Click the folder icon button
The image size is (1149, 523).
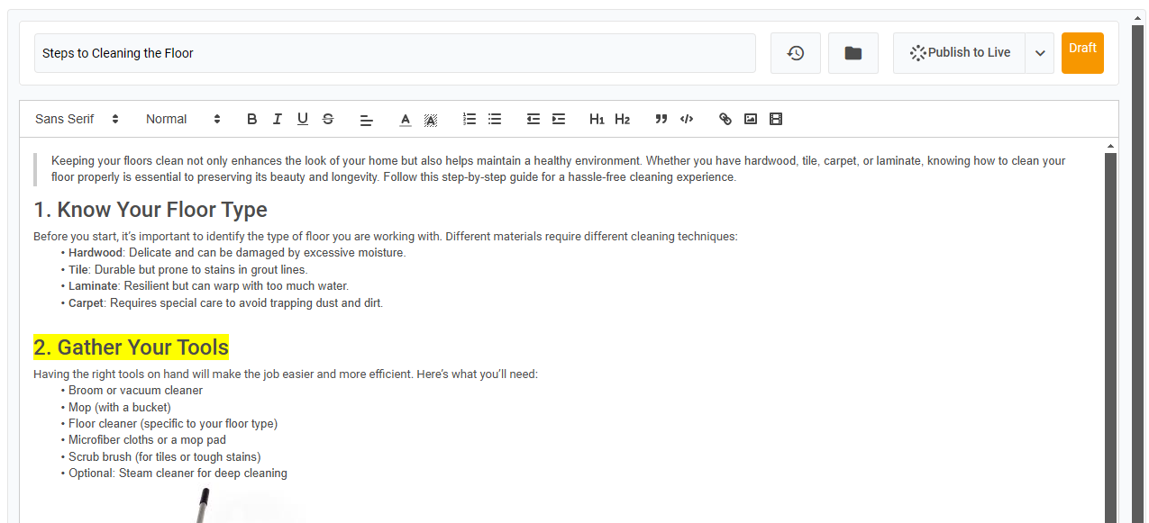853,53
